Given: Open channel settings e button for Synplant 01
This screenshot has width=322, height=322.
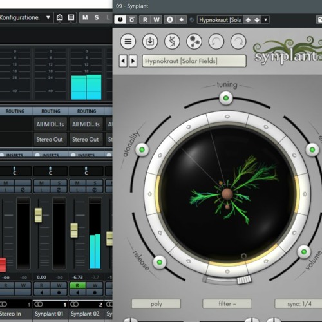Looking at the screenshot, I should tap(59, 189).
